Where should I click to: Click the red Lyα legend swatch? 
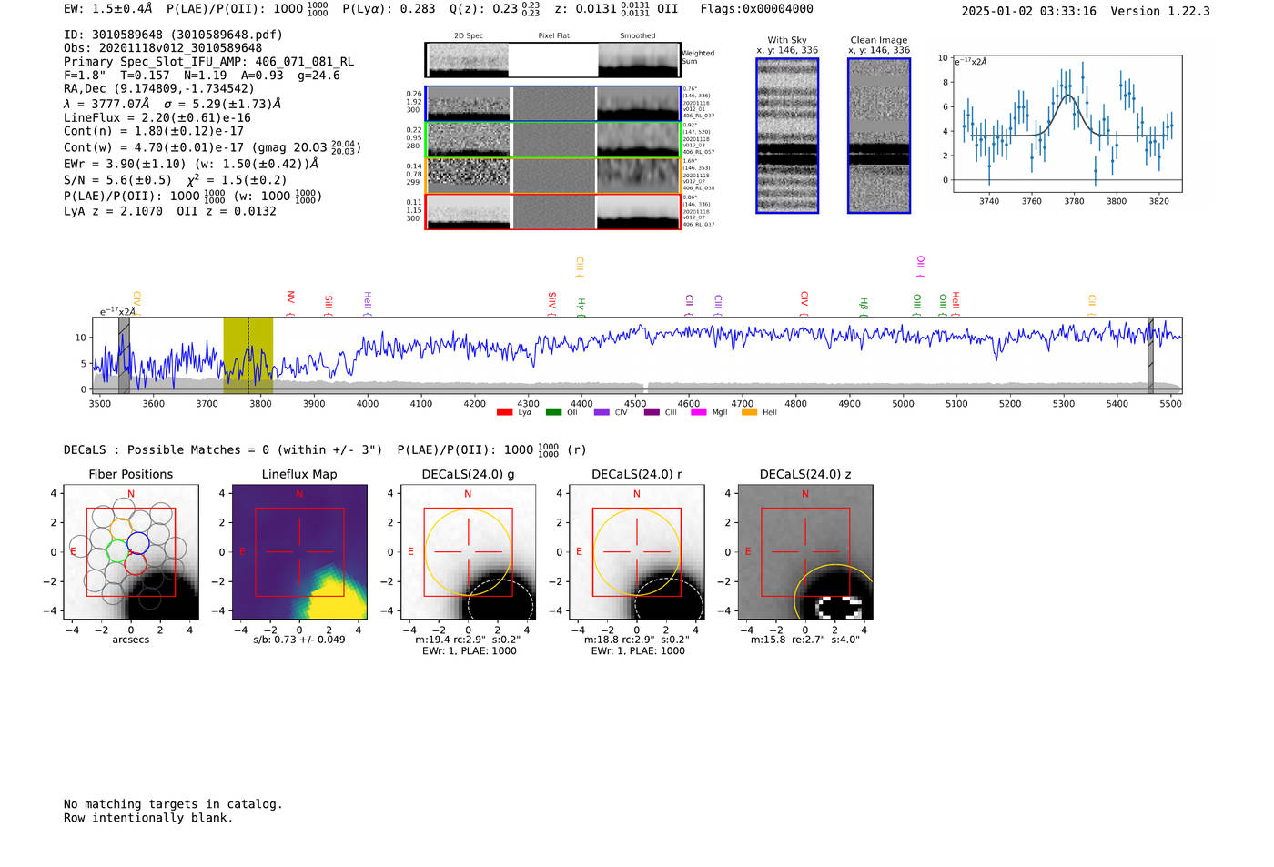[504, 412]
